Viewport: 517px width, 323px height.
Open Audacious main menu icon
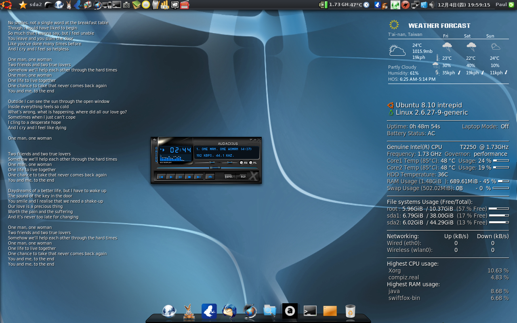155,140
